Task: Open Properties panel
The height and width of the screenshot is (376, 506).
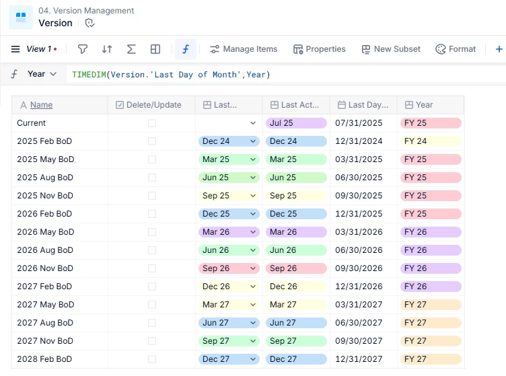Action: click(x=319, y=49)
